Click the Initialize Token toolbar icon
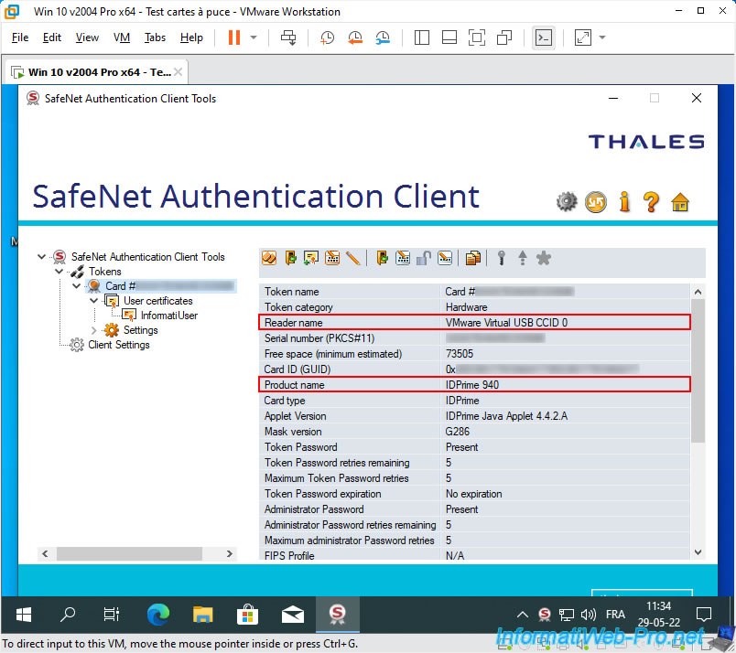Screen dimensions: 736x653 pyautogui.click(x=269, y=258)
